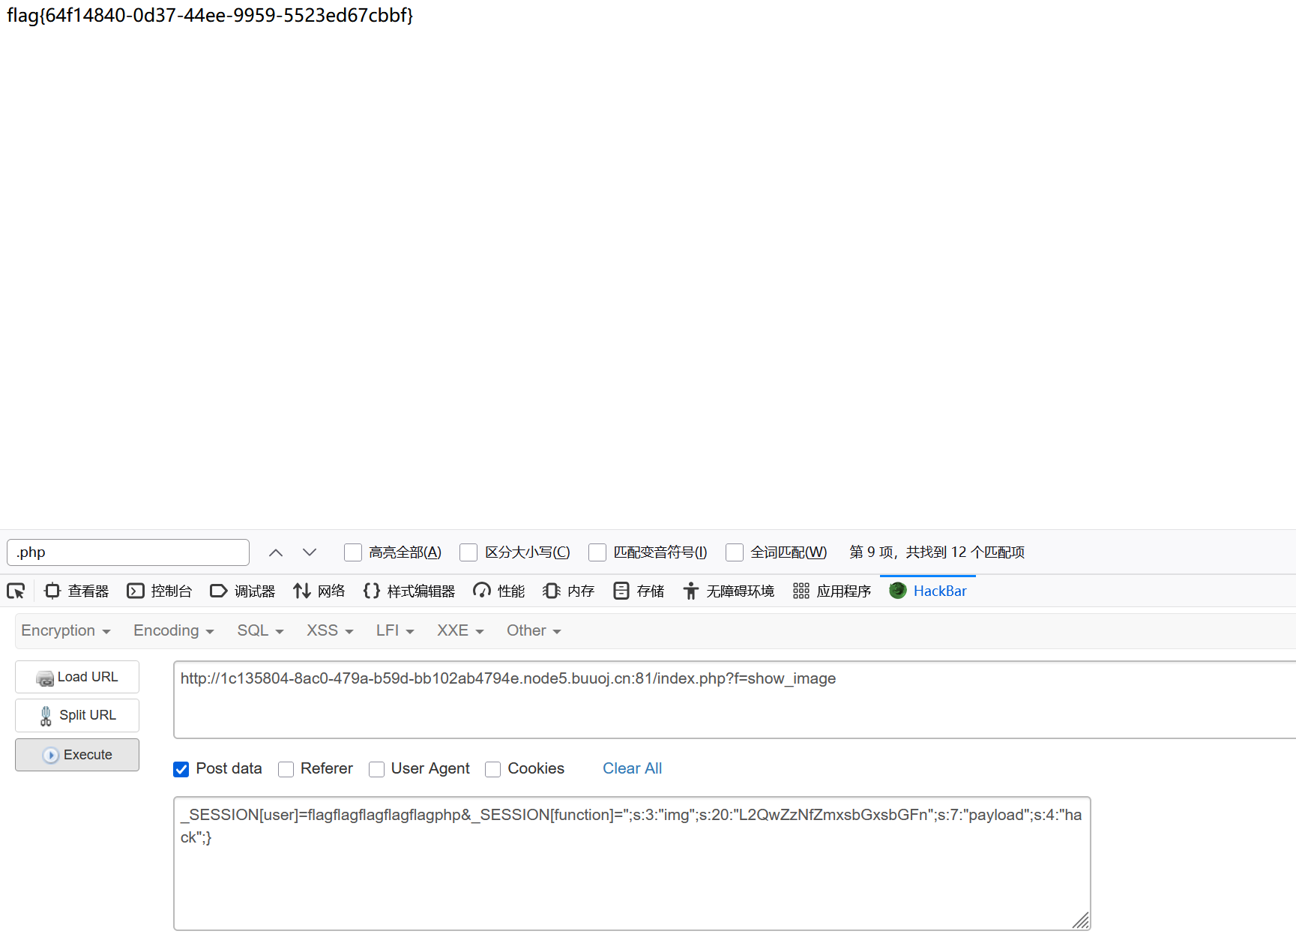Click the Load URL button

point(77,677)
